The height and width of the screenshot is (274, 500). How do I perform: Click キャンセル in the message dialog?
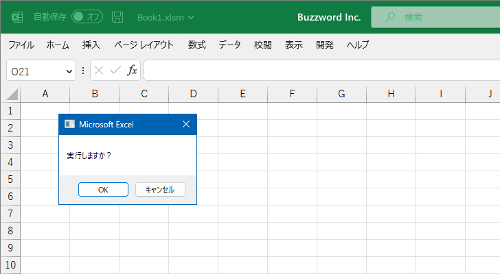click(160, 190)
